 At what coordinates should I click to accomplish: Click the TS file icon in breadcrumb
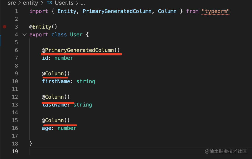click(x=49, y=3)
